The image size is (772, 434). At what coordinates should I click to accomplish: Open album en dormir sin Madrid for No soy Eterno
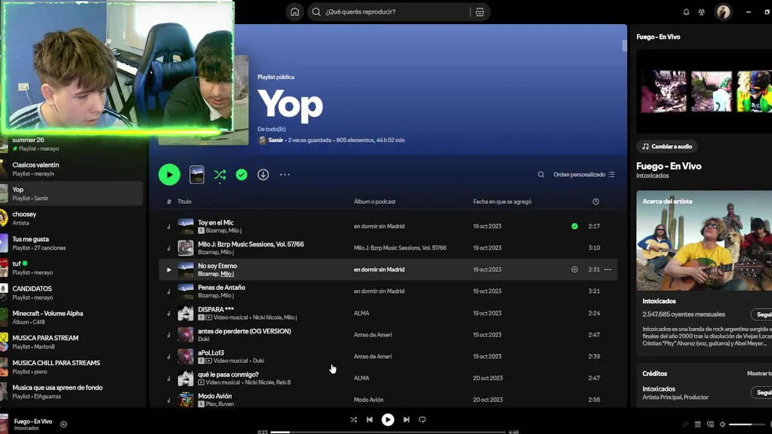click(x=379, y=270)
